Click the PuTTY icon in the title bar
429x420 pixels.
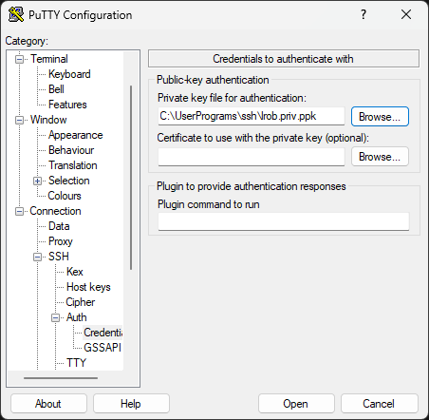click(16, 14)
